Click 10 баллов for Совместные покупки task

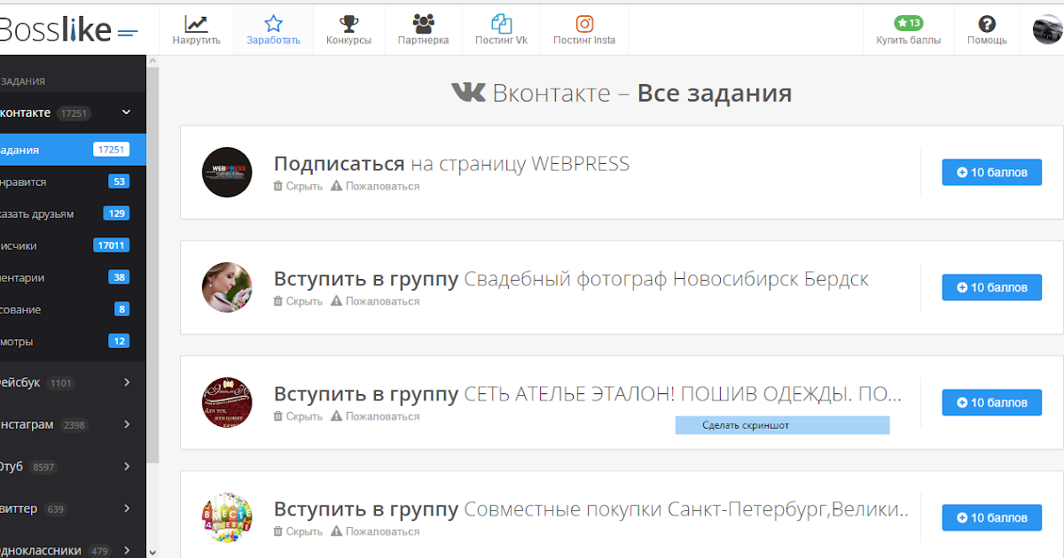click(991, 517)
